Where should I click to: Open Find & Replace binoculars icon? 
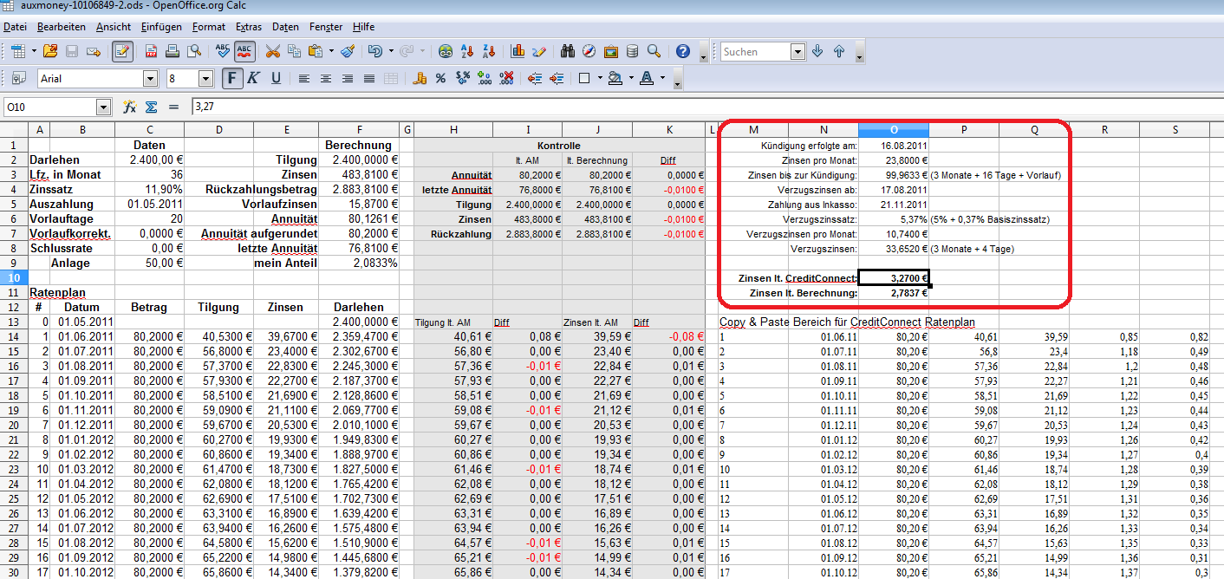pos(569,52)
